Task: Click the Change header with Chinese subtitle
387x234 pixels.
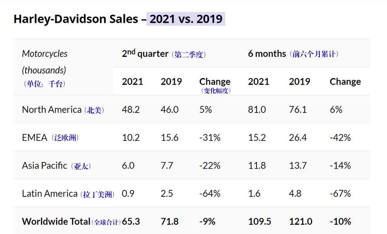Action: click(x=215, y=85)
